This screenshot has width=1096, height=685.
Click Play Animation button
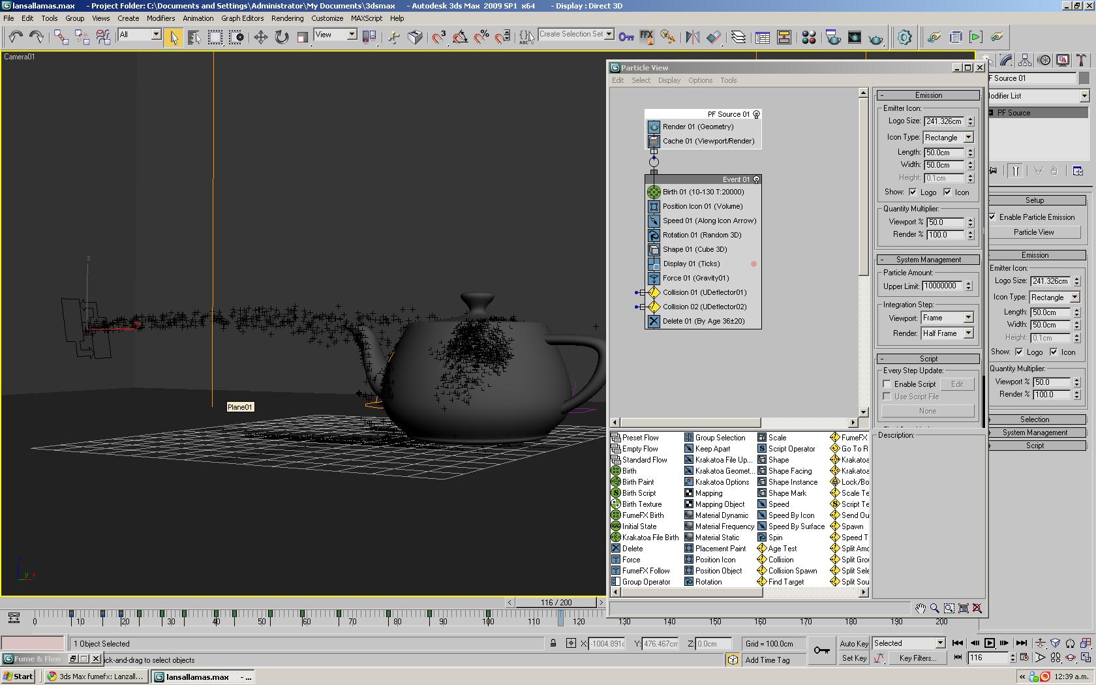tap(989, 643)
